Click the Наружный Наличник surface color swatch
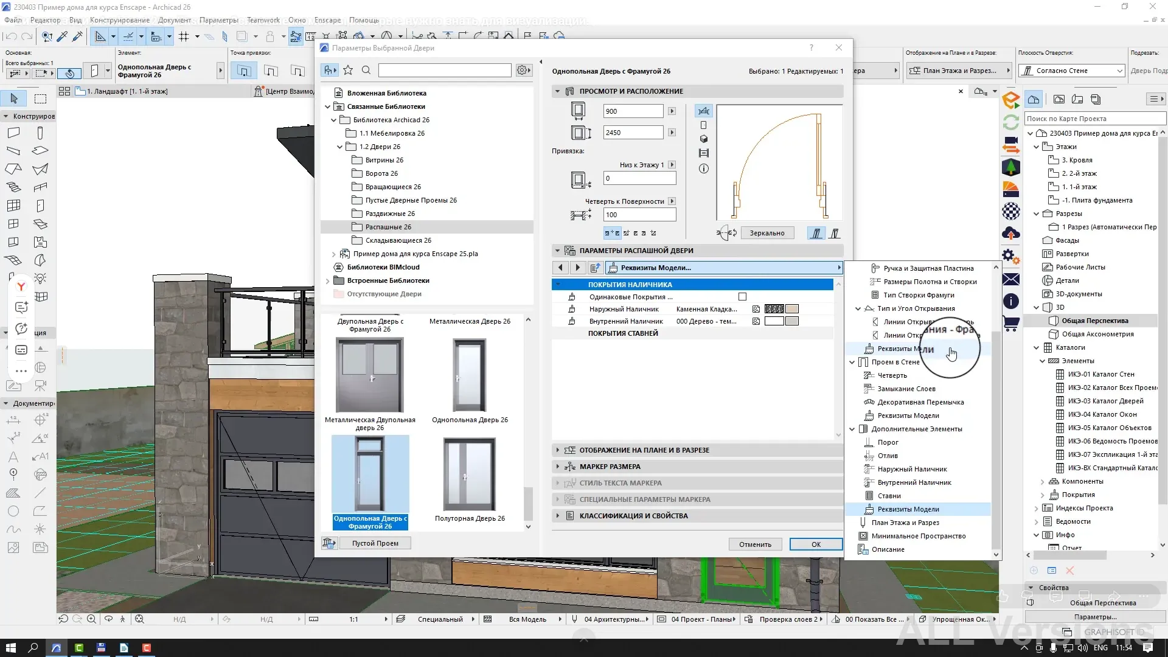Image resolution: width=1168 pixels, height=657 pixels. click(x=792, y=309)
